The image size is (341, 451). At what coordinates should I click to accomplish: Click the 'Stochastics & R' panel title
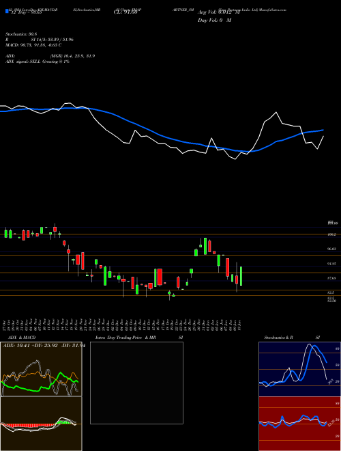point(278,338)
